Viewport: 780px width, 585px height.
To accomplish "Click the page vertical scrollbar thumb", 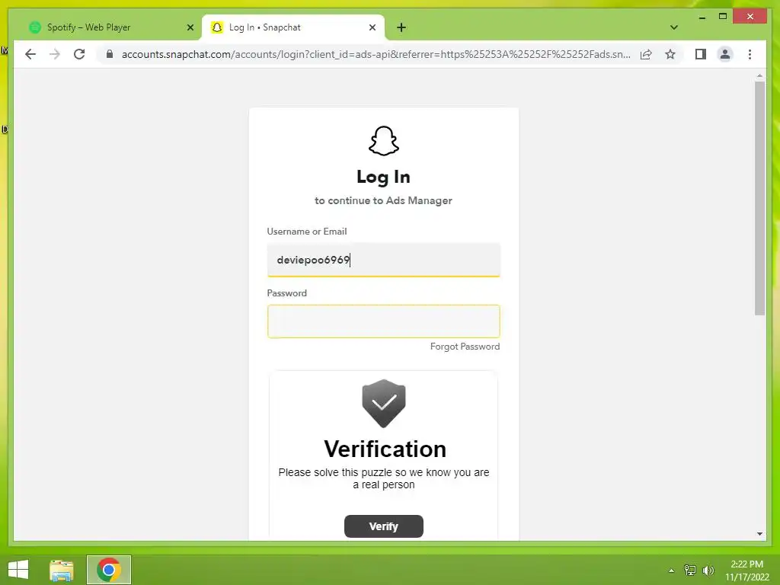I will 759,198.
